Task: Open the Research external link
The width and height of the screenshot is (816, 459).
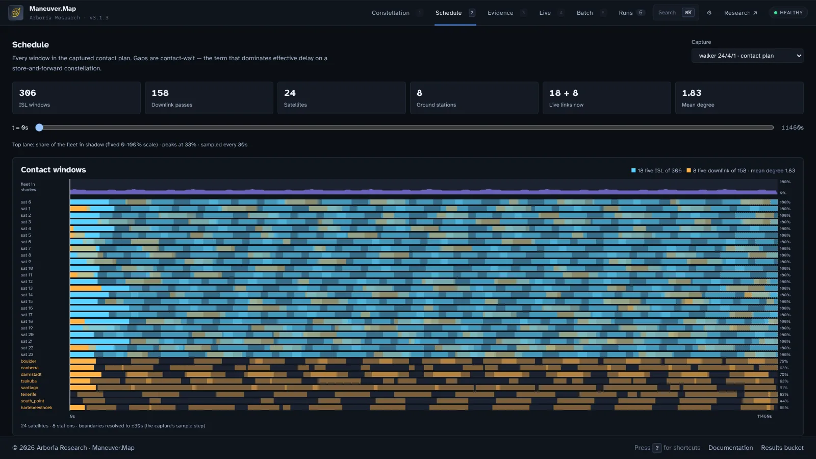Action: click(741, 13)
